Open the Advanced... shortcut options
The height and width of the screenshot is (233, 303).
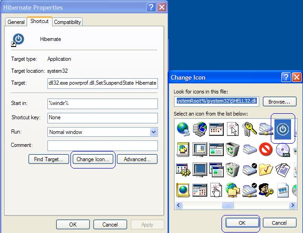point(137,159)
